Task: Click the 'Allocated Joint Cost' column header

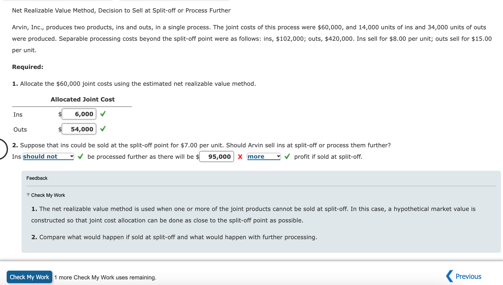Action: tap(83, 99)
